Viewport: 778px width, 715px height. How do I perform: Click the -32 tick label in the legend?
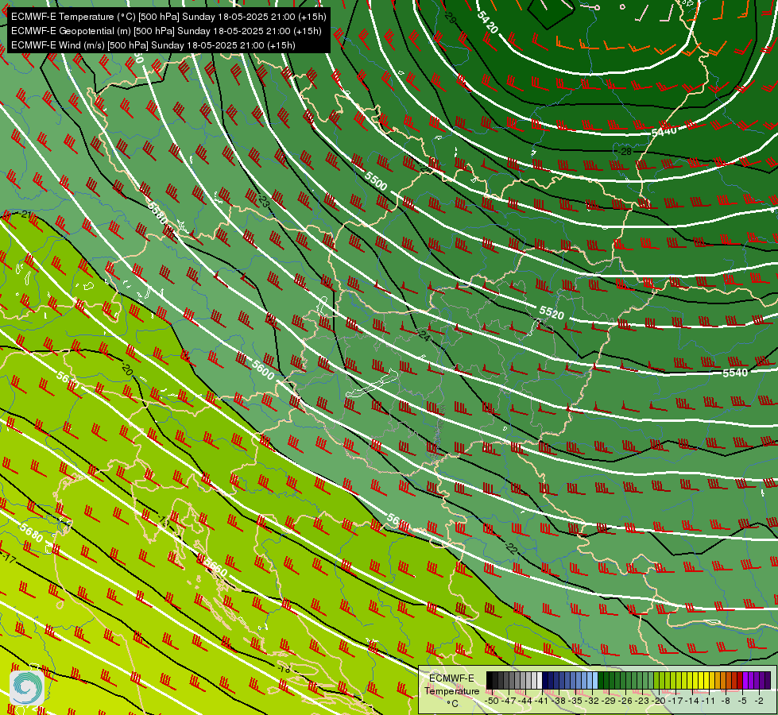coord(592,701)
